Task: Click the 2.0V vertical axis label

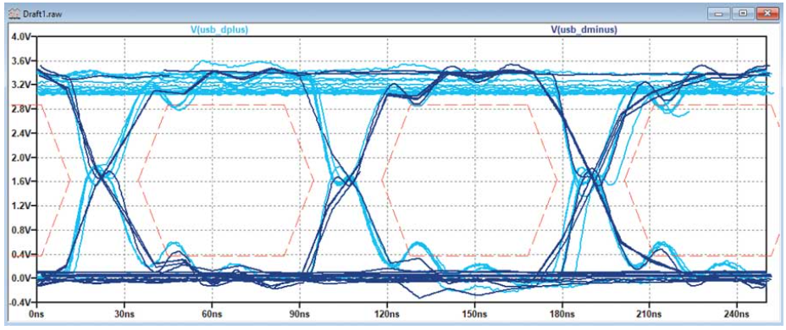Action: 22,157
